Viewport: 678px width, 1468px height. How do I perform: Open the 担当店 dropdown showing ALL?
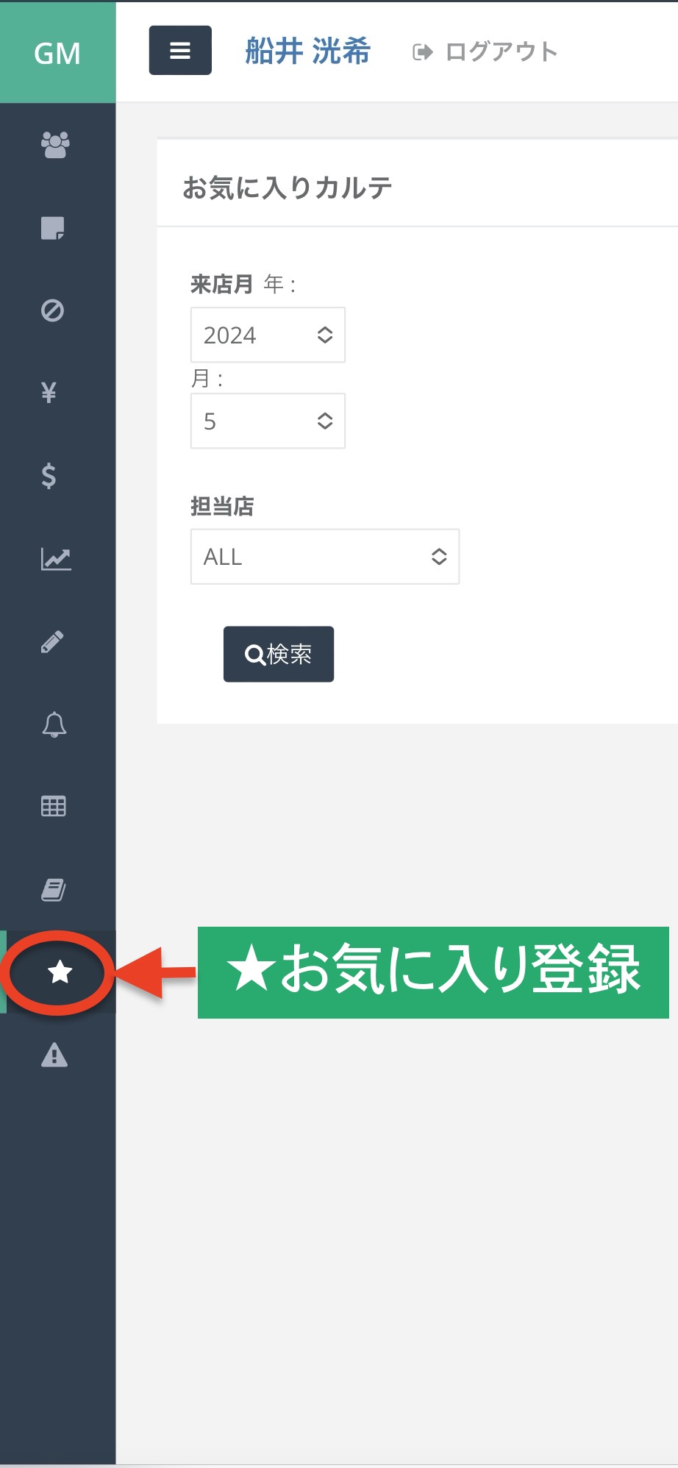tap(325, 557)
